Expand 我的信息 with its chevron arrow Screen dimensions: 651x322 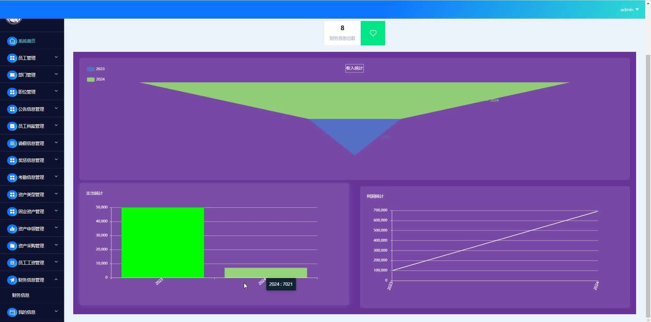(x=56, y=311)
